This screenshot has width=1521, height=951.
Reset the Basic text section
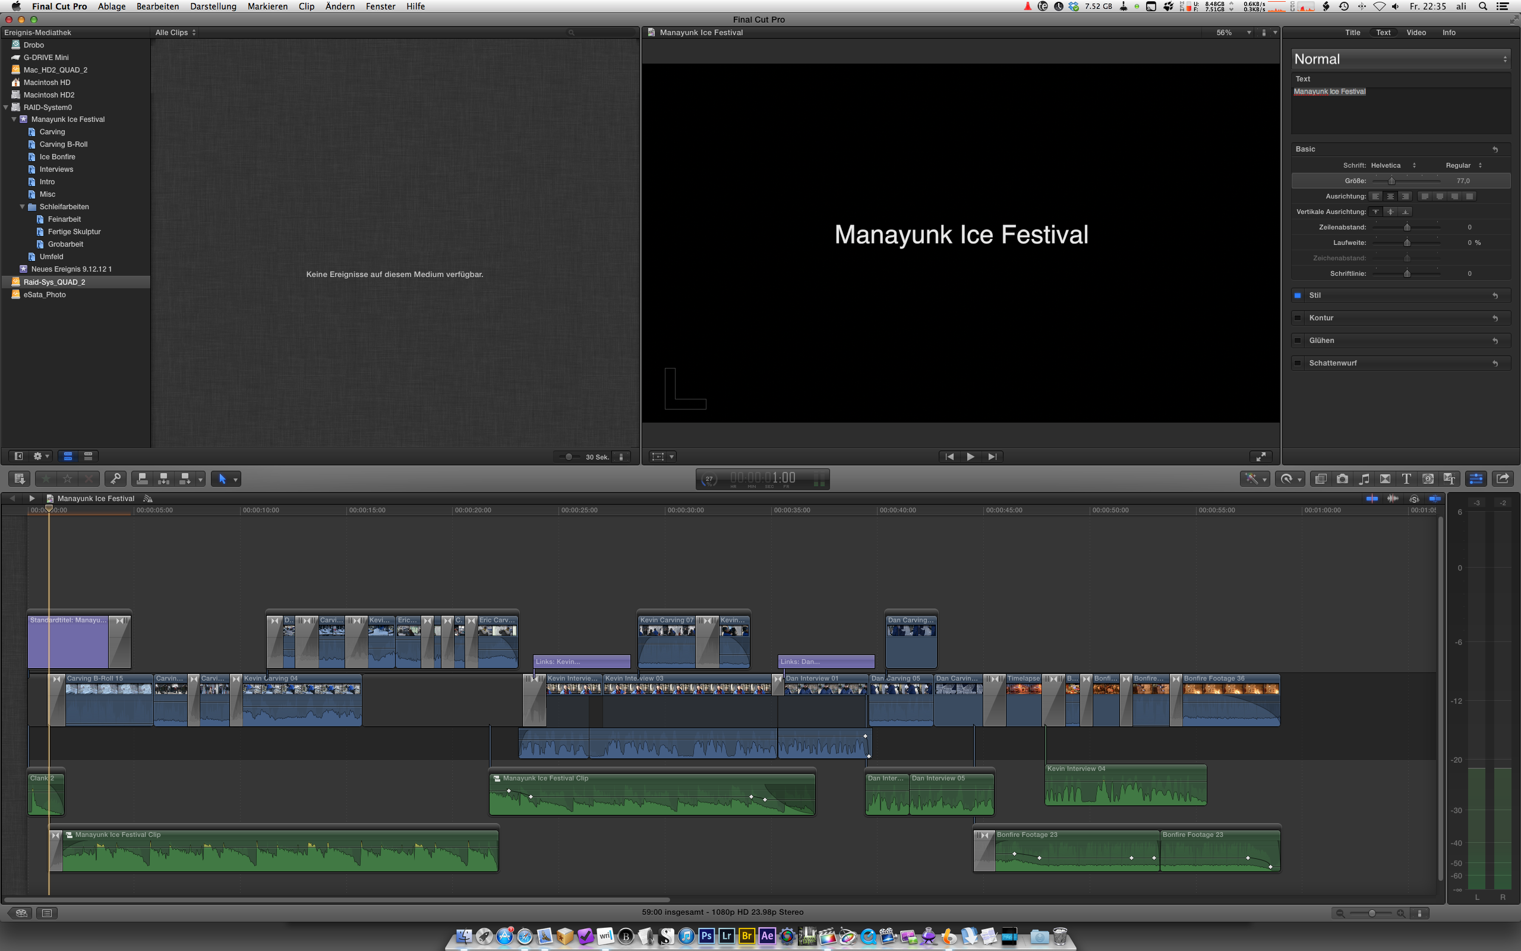click(1495, 149)
